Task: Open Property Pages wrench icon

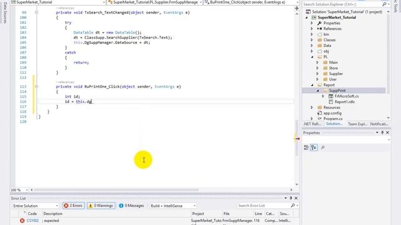Action: pos(323,147)
